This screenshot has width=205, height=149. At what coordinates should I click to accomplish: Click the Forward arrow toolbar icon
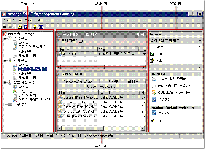pos(11,27)
